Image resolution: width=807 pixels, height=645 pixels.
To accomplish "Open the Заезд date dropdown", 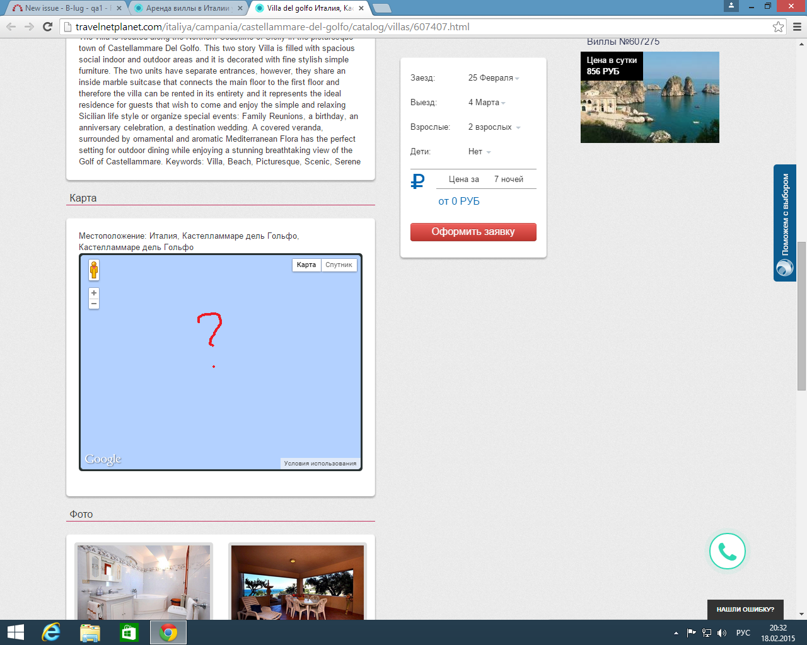I will (x=493, y=78).
